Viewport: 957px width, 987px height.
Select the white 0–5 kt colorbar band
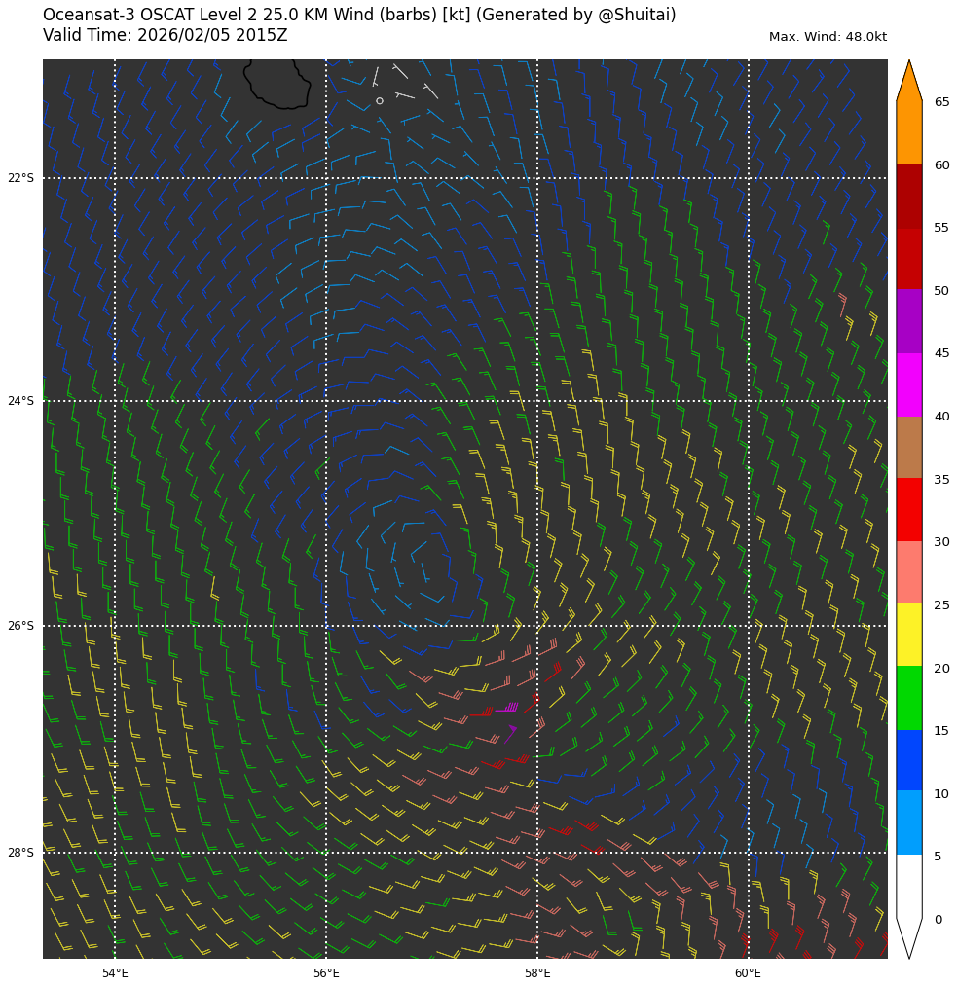908,886
